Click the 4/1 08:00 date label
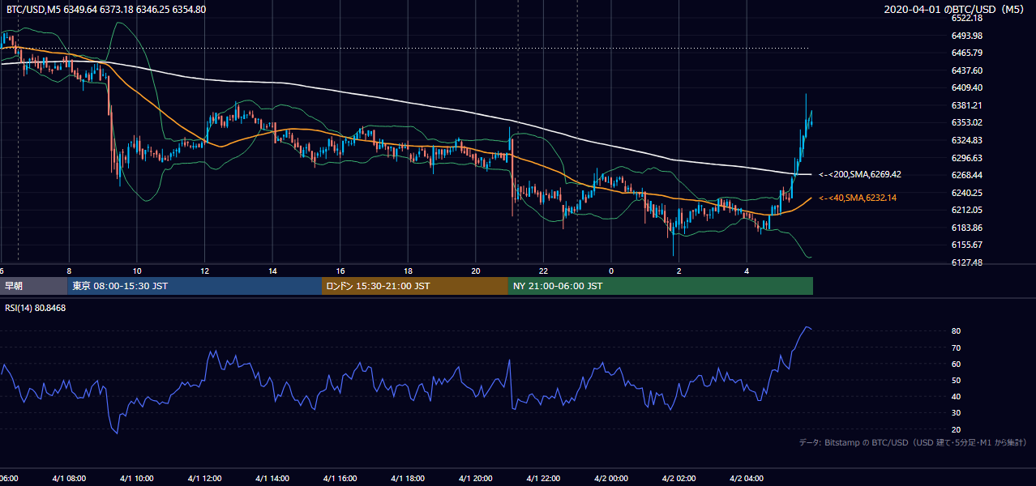The image size is (1036, 486). [x=68, y=478]
